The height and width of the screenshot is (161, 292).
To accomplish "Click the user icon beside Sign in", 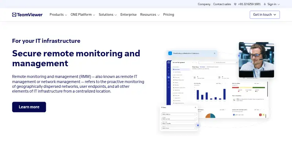I will click(x=265, y=4).
